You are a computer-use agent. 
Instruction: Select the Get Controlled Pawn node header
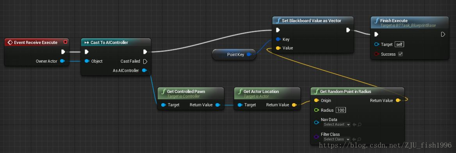tap(191, 93)
